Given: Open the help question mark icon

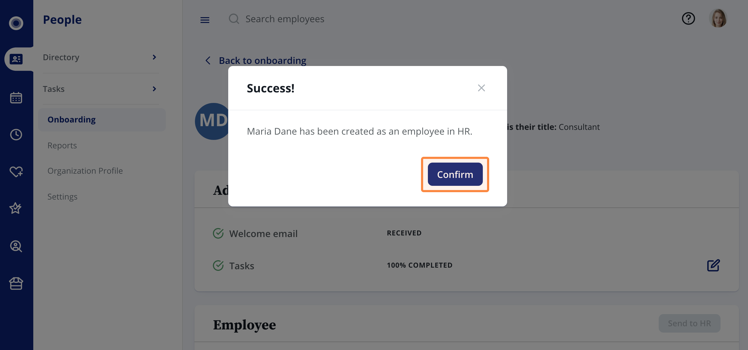Looking at the screenshot, I should tap(688, 18).
